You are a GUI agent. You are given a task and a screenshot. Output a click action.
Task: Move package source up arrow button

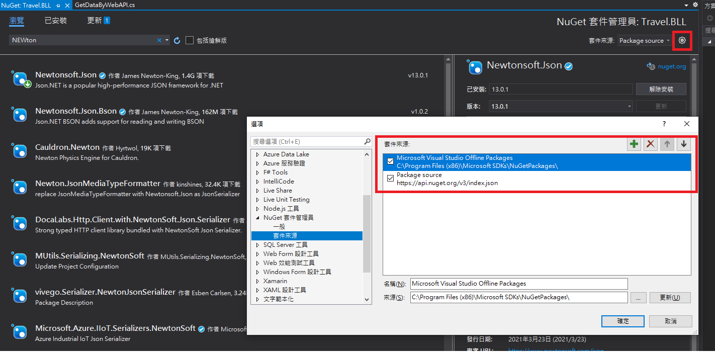click(x=667, y=144)
